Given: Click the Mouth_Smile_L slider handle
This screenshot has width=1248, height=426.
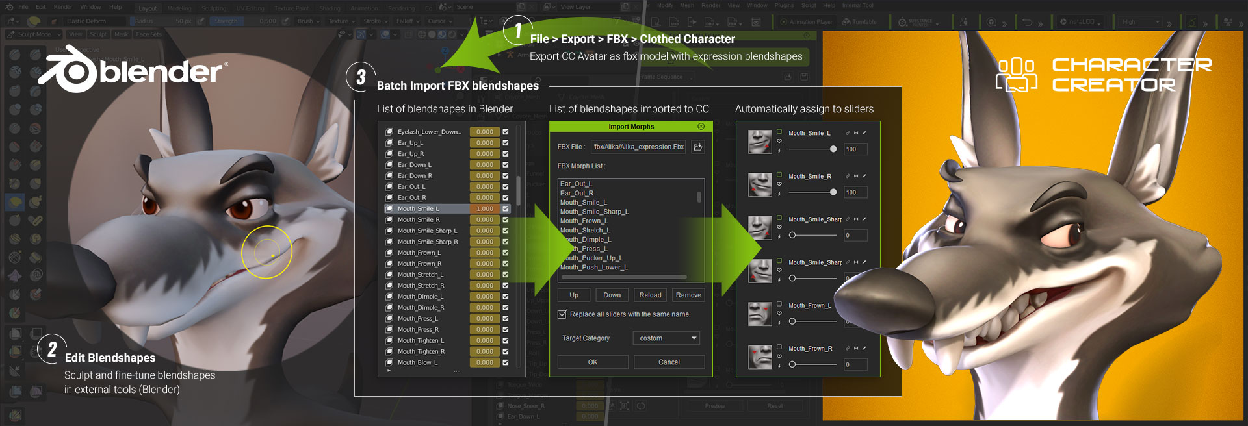Looking at the screenshot, I should [833, 149].
